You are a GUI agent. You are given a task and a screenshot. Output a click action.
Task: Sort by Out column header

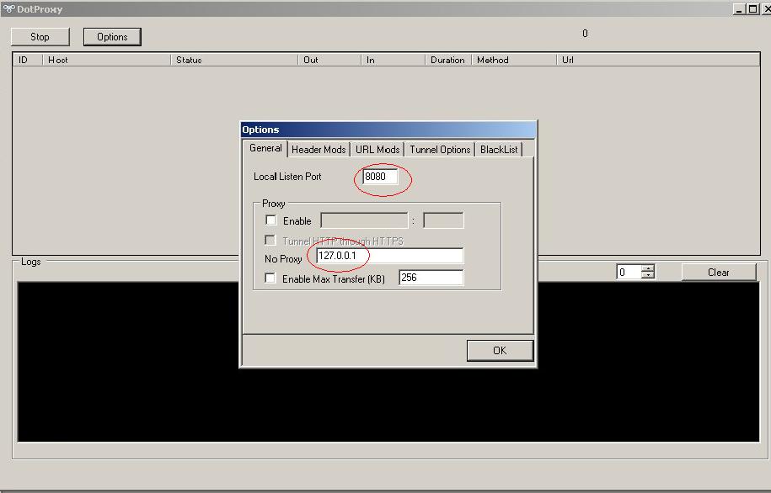[329, 60]
